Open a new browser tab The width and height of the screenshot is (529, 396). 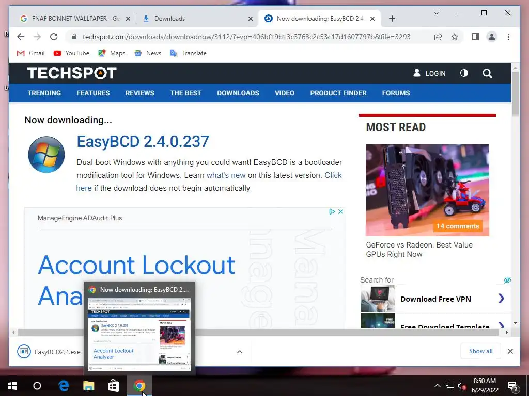pyautogui.click(x=392, y=19)
